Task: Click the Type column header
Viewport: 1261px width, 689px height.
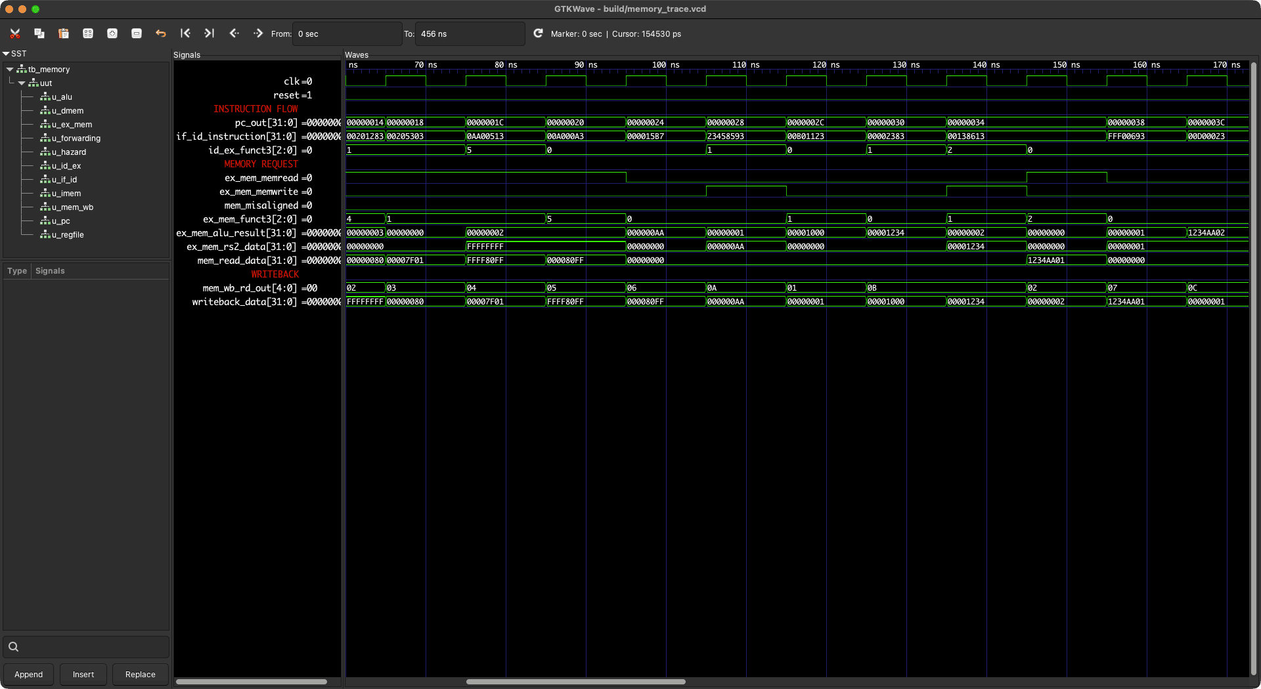Action: pos(17,271)
